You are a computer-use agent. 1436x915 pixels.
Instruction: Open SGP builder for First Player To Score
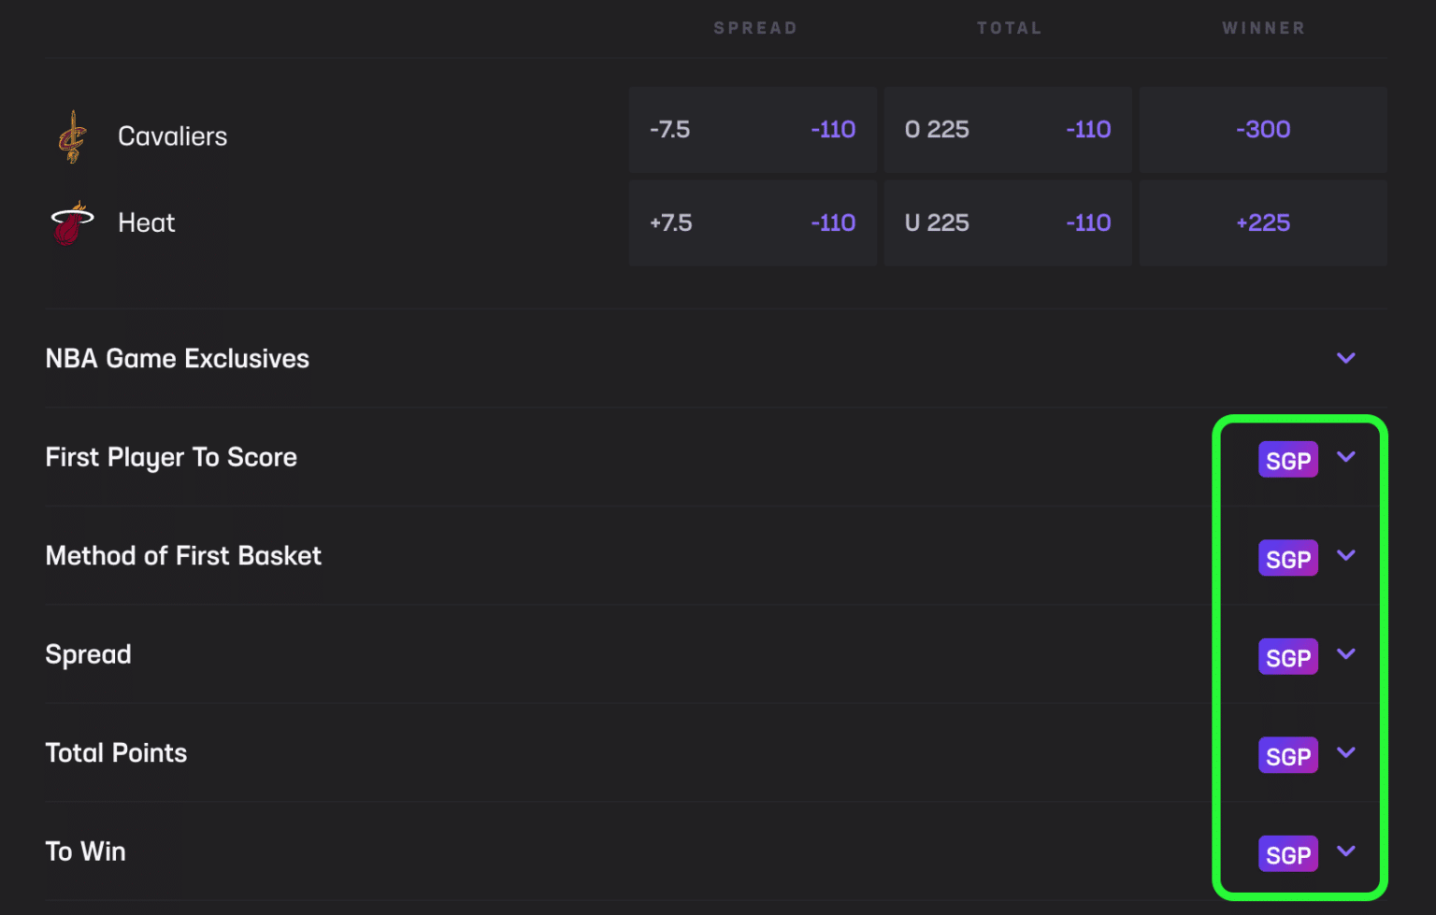point(1288,459)
